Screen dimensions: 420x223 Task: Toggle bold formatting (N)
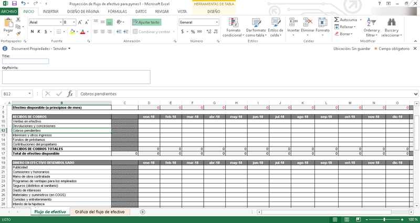(x=32, y=31)
